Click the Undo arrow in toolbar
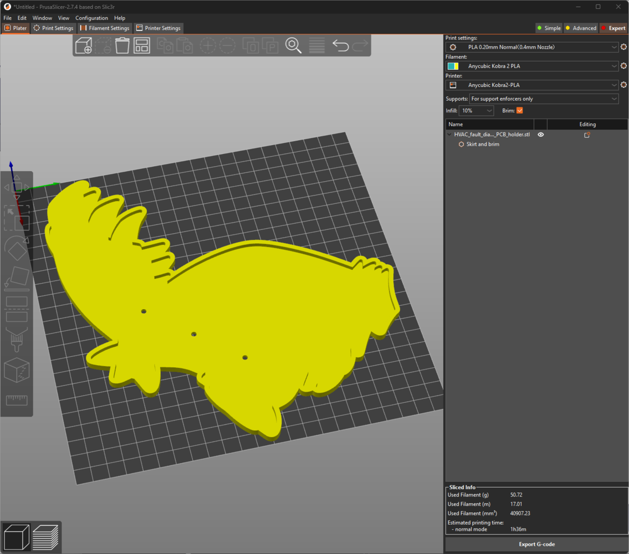Screen dimensions: 629x554 pyautogui.click(x=340, y=45)
